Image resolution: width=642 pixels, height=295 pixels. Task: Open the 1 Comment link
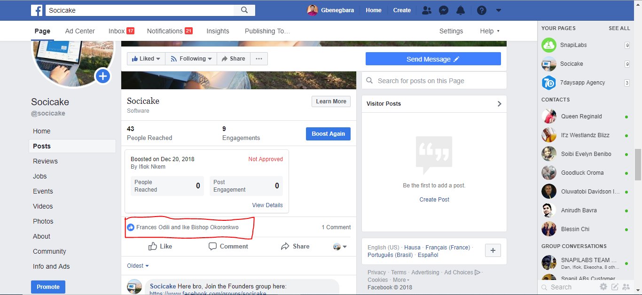pos(336,227)
